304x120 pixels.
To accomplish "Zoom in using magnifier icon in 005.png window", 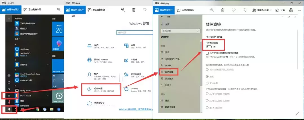I will [x=123, y=10].
